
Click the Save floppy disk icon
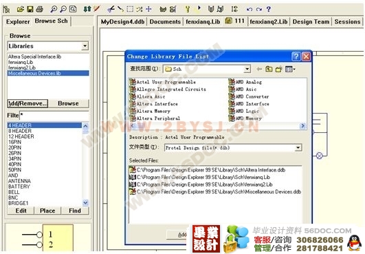coord(30,10)
